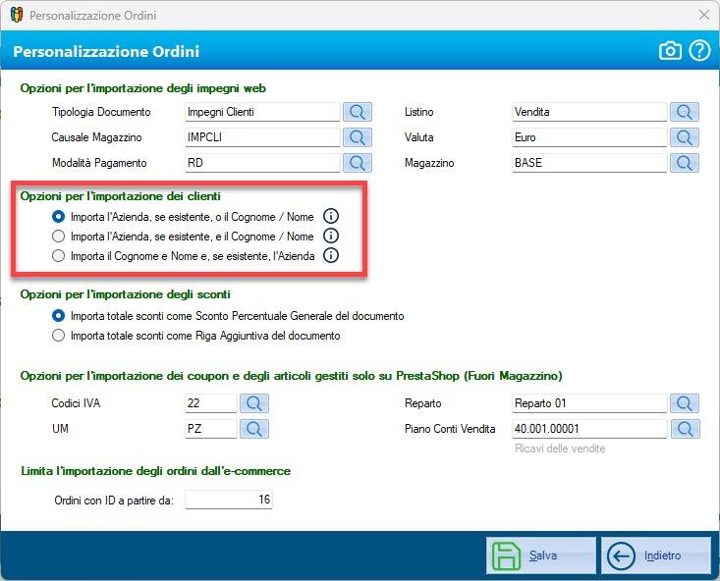
Task: Close the Personalizzazione Ordini window
Action: 704,15
